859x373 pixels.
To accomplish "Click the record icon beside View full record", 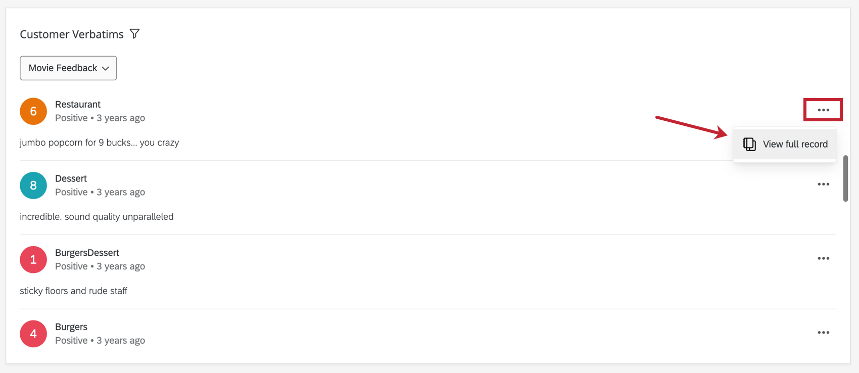I will (x=748, y=144).
